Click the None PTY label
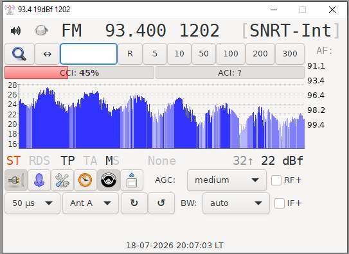Screen dimensions: 349x254 162,160
